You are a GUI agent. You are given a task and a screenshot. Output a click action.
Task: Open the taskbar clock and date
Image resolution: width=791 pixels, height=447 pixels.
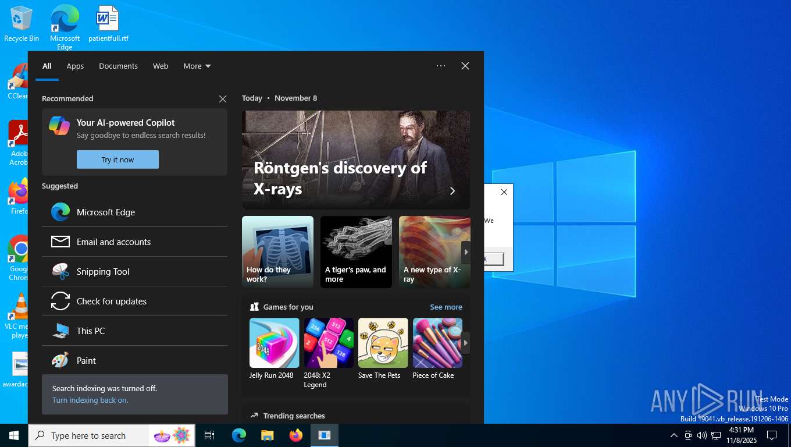click(741, 435)
